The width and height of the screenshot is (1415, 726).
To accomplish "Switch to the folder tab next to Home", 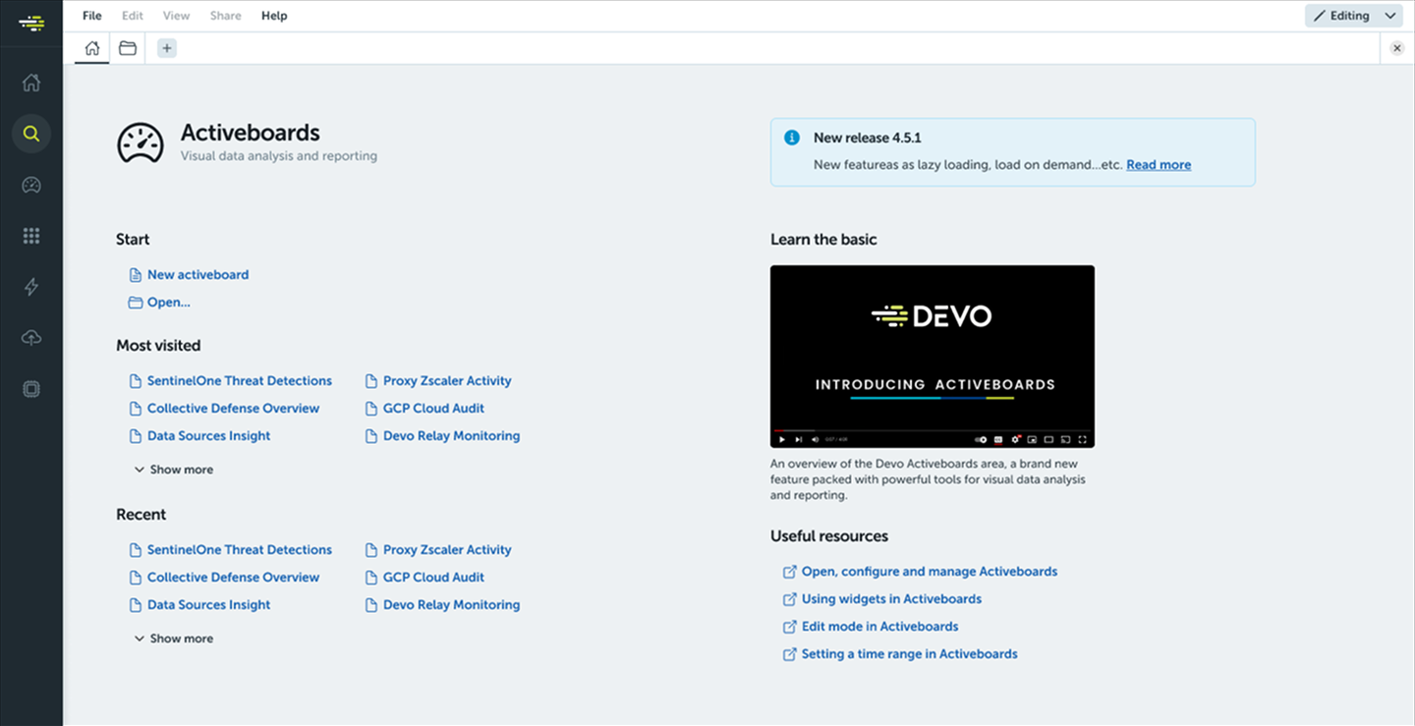I will pos(127,46).
